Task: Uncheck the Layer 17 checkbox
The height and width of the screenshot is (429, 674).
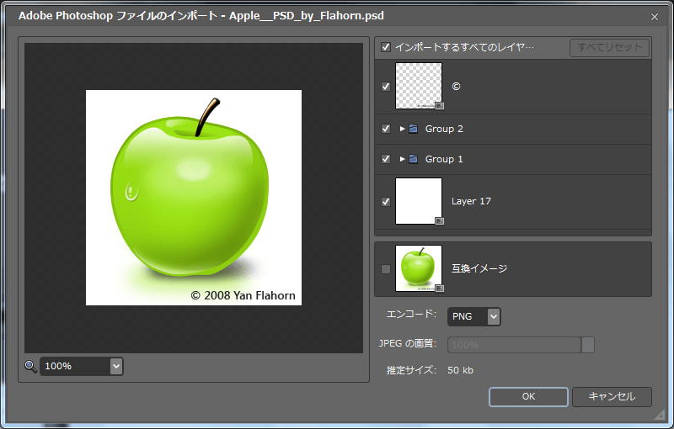Action: point(386,202)
